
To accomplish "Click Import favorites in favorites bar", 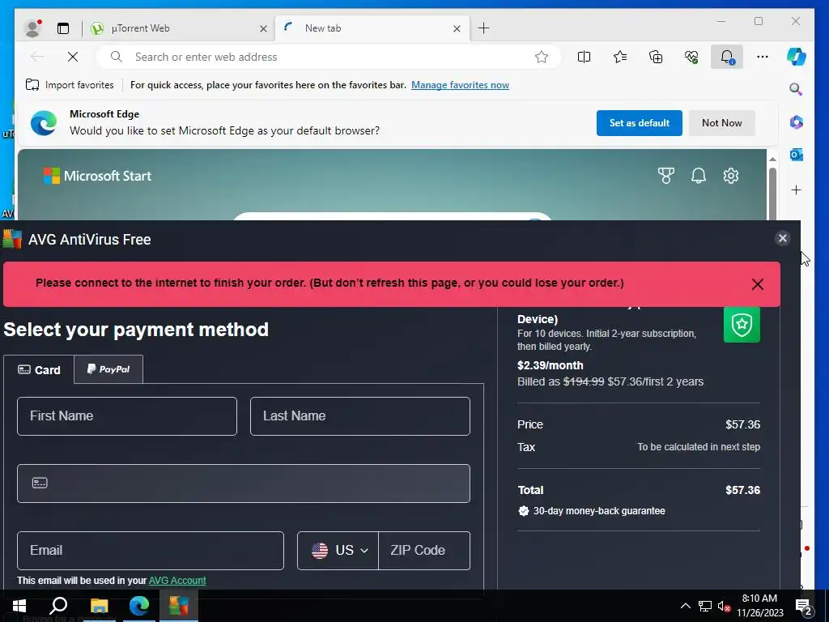I will (70, 84).
